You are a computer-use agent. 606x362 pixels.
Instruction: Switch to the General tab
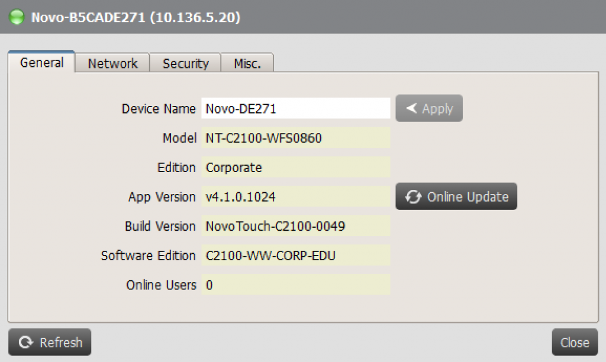pos(41,62)
